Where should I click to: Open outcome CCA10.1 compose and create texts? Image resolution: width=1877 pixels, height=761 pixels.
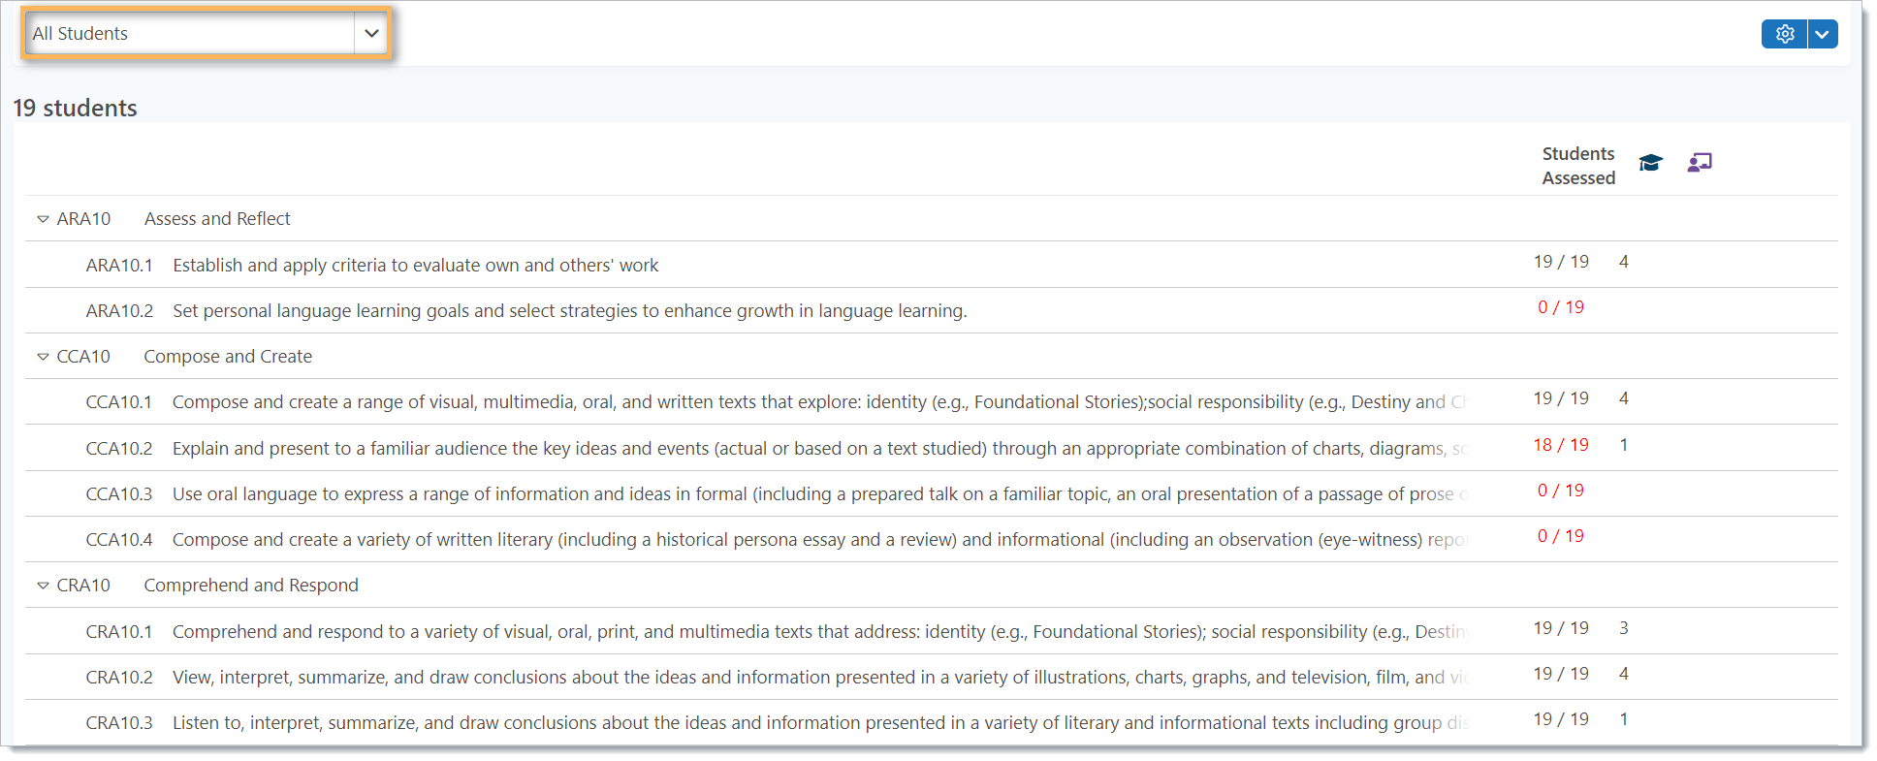click(931, 401)
